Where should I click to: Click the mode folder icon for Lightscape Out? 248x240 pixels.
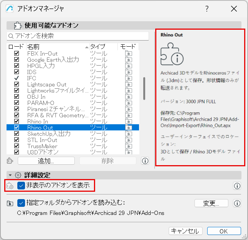pos(129,85)
